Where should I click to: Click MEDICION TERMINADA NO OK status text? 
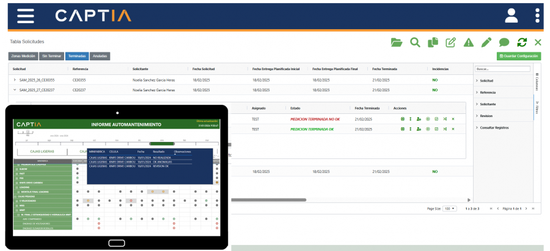click(x=315, y=119)
